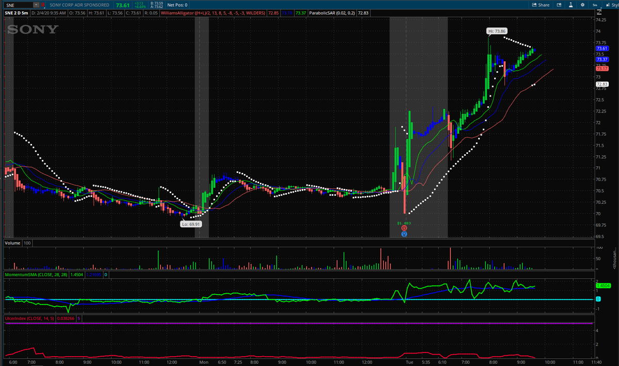Click the white 72.83 SAR price axis tag
Viewport: 619px width, 366px height.
tap(602, 84)
